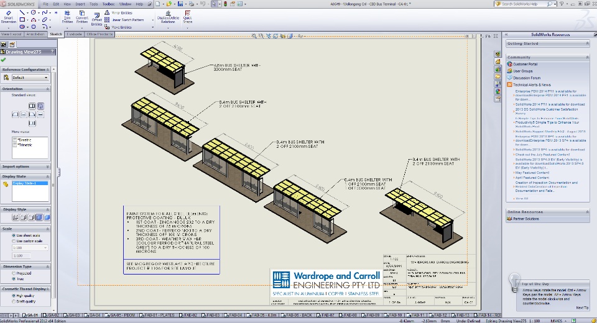Open the 1:100 scale dropdown
This screenshot has width=597, height=323.
tap(30, 248)
